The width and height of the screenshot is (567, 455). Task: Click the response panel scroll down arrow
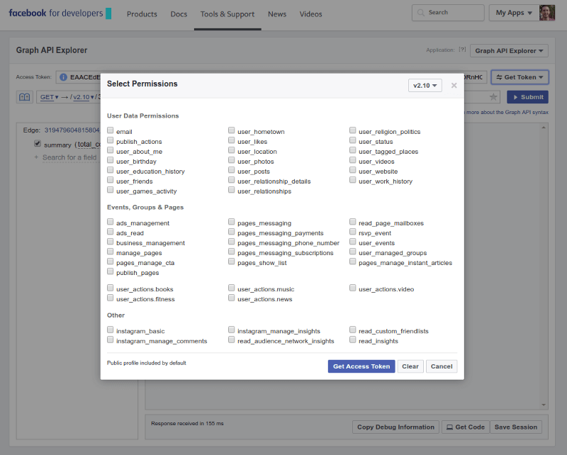pos(544,405)
